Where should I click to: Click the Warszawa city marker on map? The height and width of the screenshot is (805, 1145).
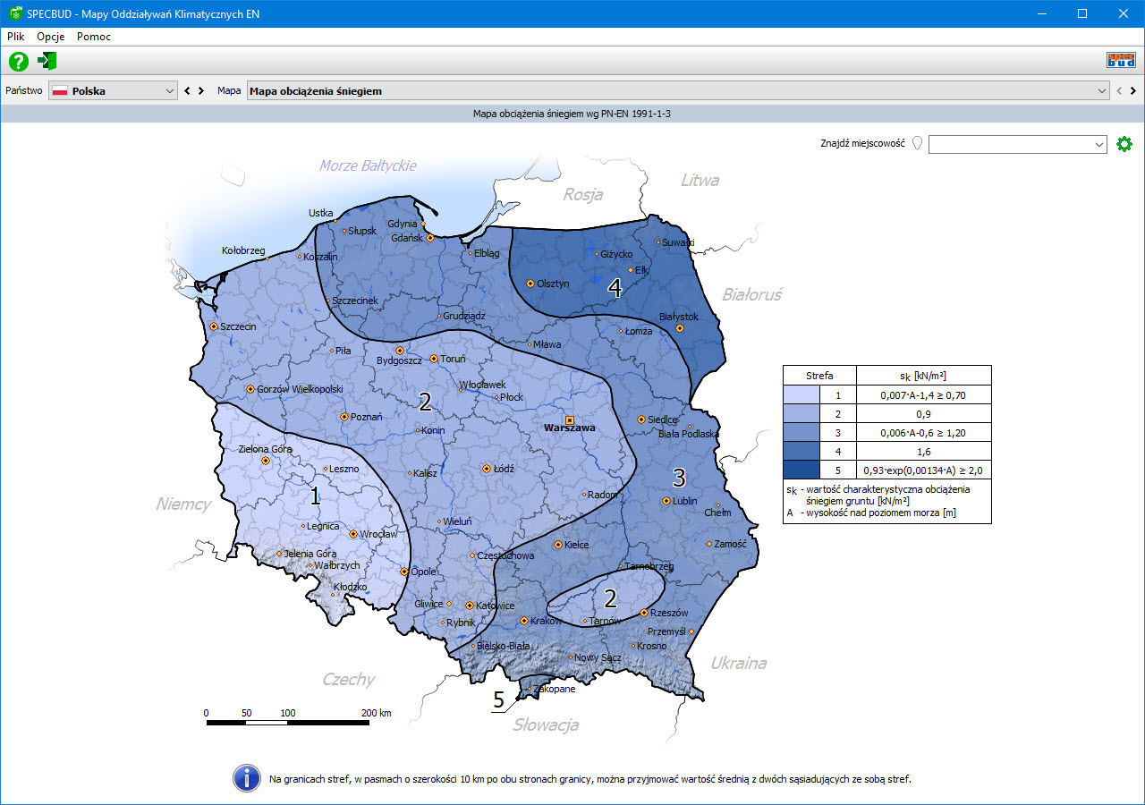569,419
